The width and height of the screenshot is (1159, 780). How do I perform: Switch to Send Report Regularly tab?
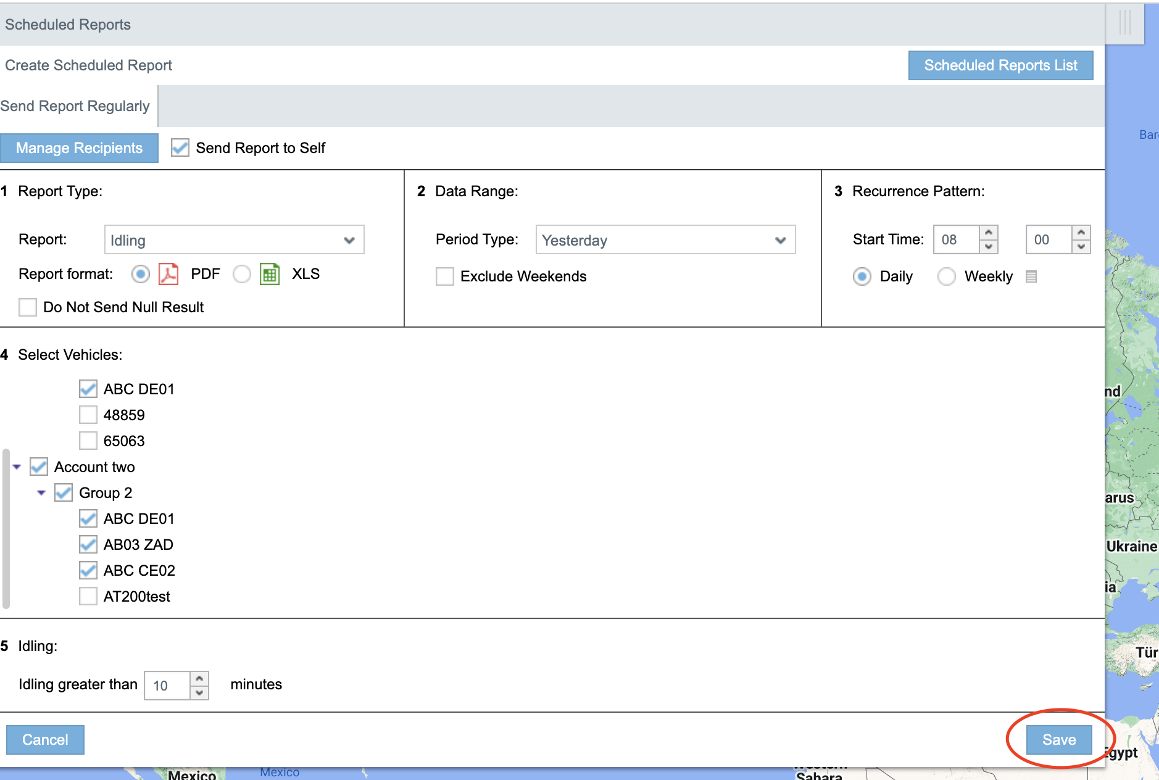coord(75,106)
